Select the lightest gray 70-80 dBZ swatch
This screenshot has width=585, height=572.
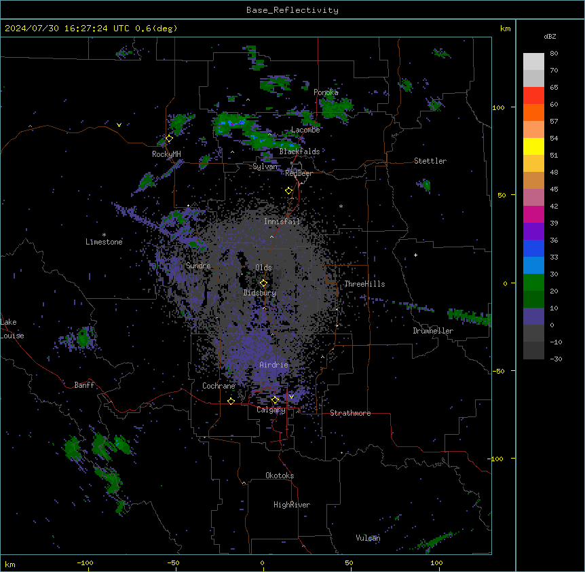point(533,62)
